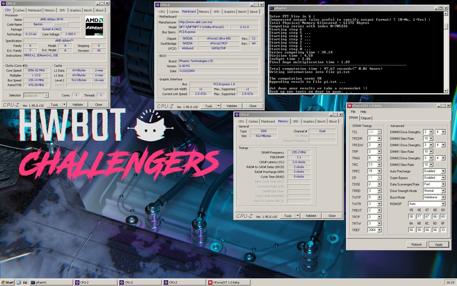Click the Windows Start button

[x=7, y=282]
